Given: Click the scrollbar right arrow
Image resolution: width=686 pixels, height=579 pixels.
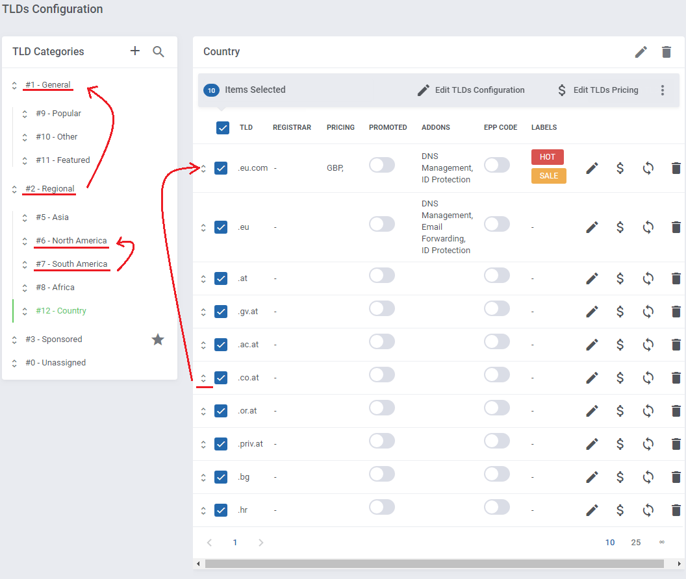Looking at the screenshot, I should [679, 563].
